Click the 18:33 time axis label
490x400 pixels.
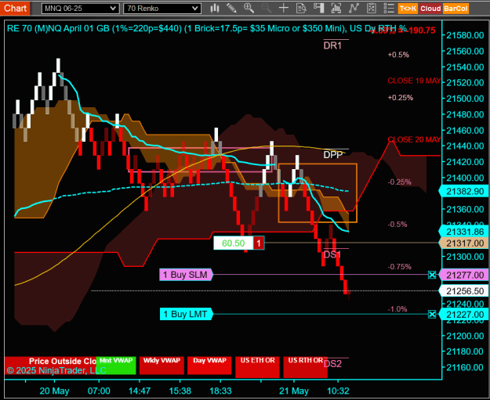pos(220,391)
